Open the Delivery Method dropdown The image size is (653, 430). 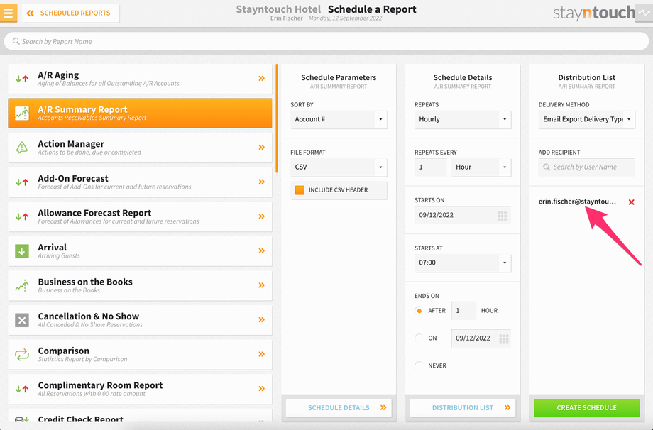click(x=586, y=119)
